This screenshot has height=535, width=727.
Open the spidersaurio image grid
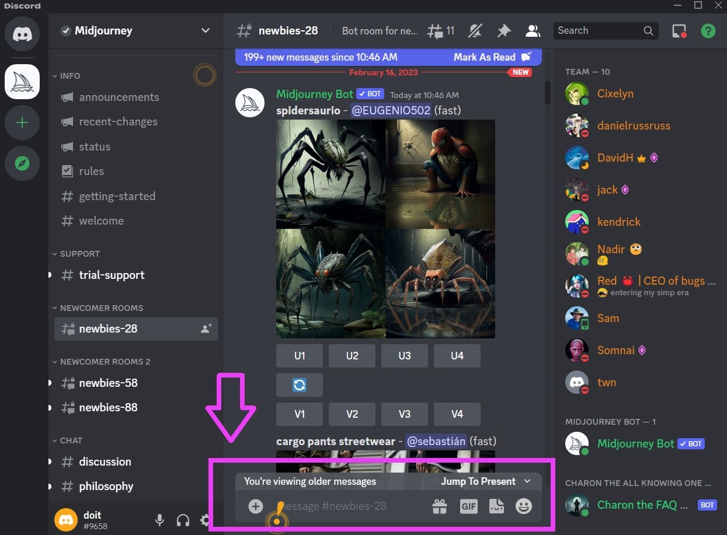(385, 229)
